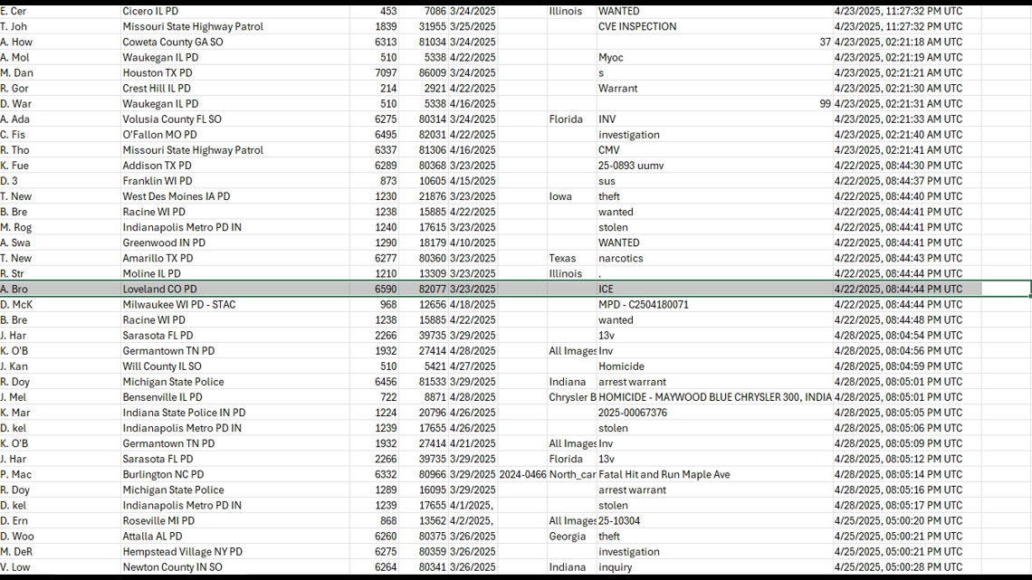Click the Coweta County GA SO cell
The height and width of the screenshot is (580, 1032).
172,42
